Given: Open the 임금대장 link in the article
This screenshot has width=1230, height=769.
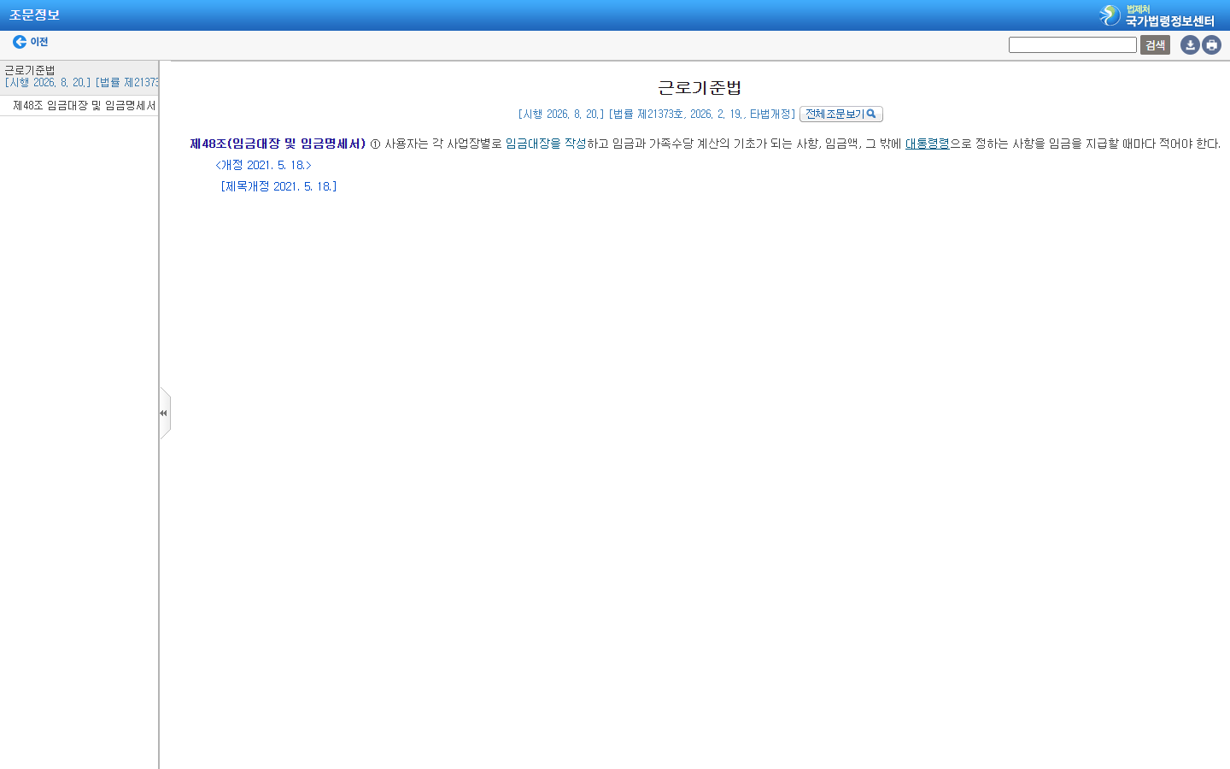Looking at the screenshot, I should [528, 144].
